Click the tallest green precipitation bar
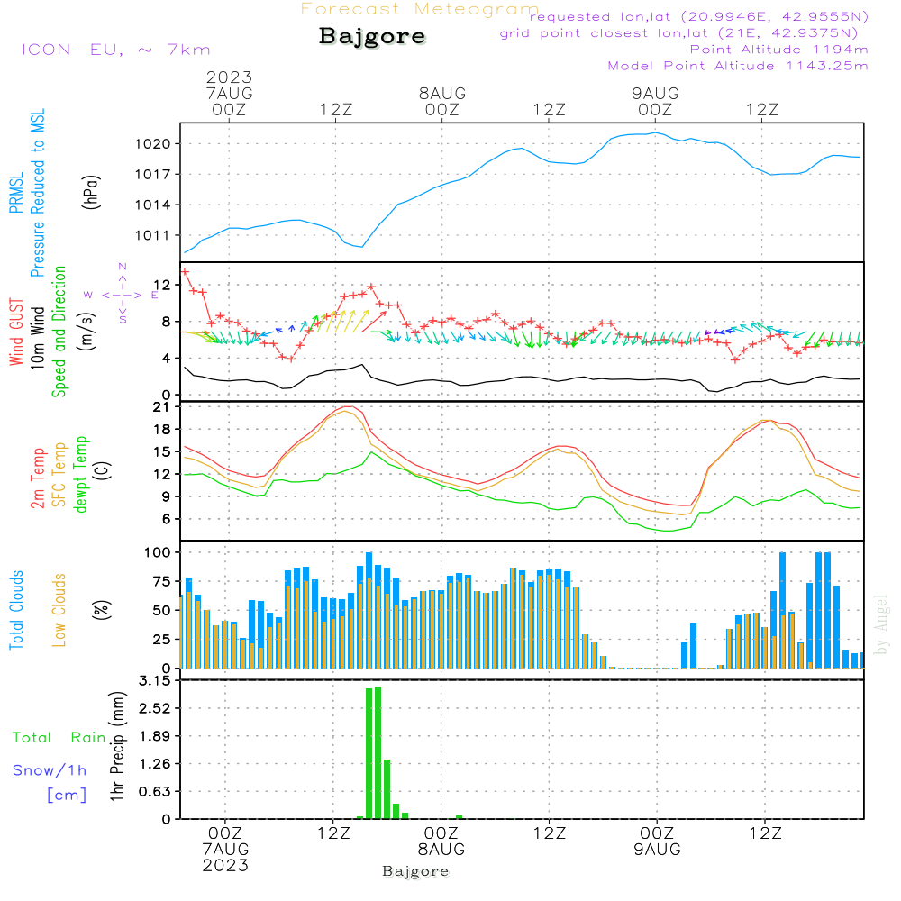 pyautogui.click(x=378, y=752)
